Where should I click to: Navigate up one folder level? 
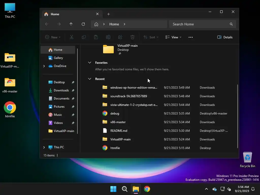pos(71,24)
